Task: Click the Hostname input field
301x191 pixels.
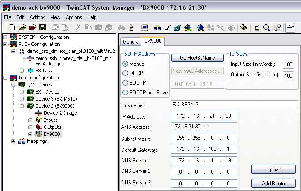Action: click(x=234, y=105)
